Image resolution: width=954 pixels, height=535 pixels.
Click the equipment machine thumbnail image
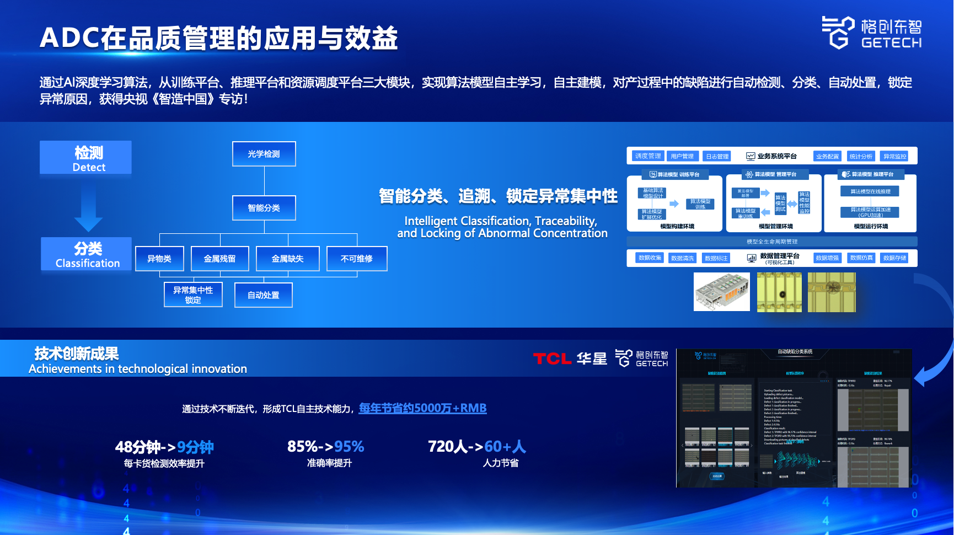(x=721, y=292)
